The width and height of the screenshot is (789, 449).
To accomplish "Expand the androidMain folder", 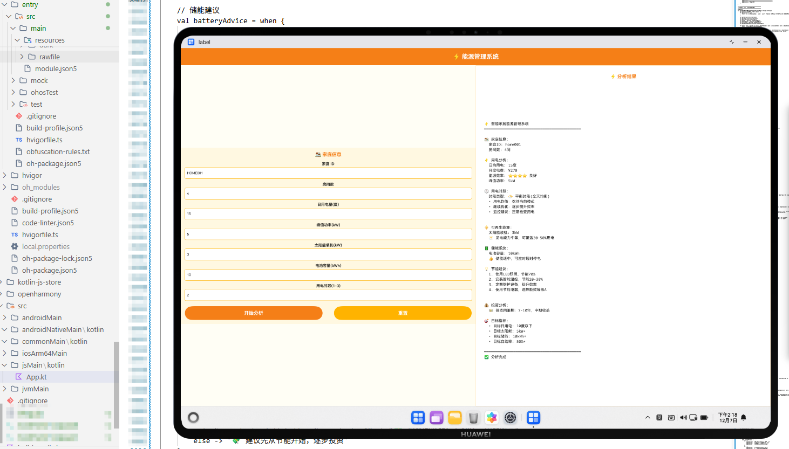I will [4, 317].
